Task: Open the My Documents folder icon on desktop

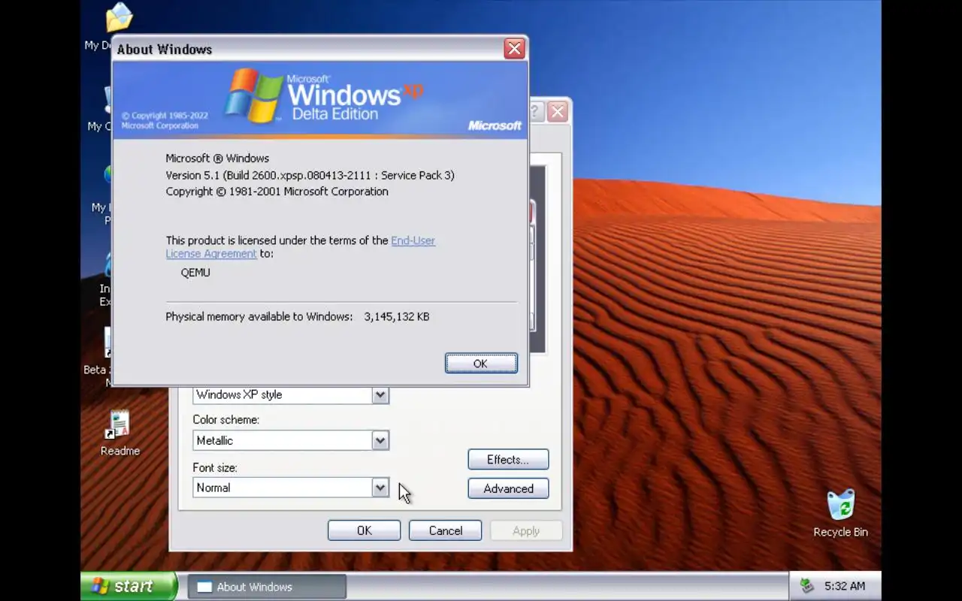Action: (x=119, y=18)
